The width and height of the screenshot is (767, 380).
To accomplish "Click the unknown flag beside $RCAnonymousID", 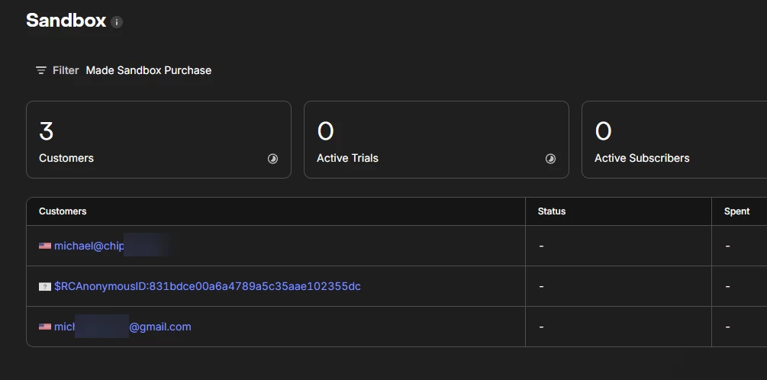I will click(x=45, y=286).
